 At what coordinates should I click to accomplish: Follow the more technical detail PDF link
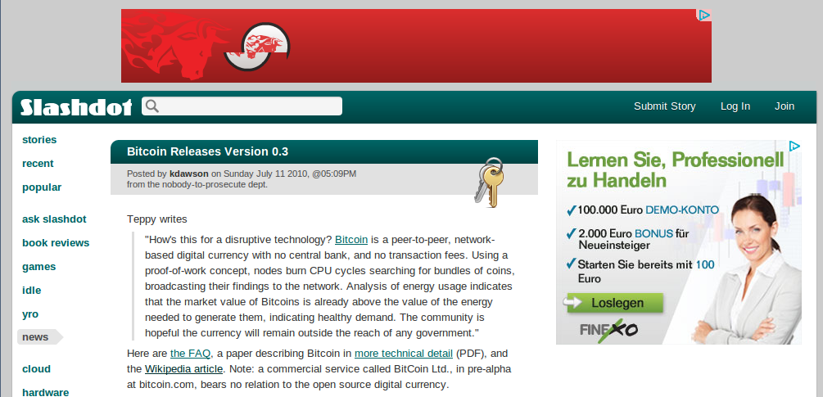(404, 354)
